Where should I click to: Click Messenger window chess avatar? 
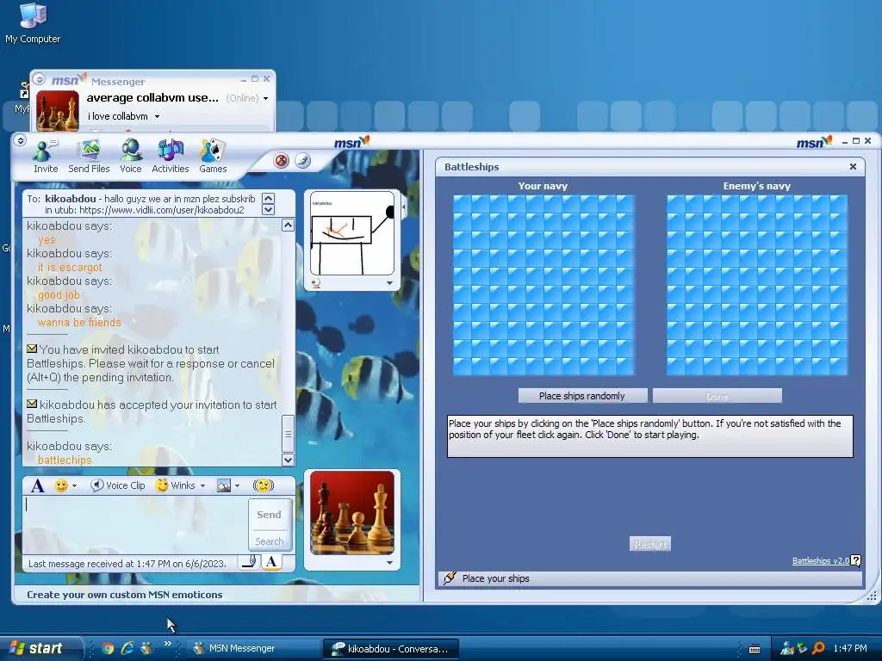coord(58,111)
